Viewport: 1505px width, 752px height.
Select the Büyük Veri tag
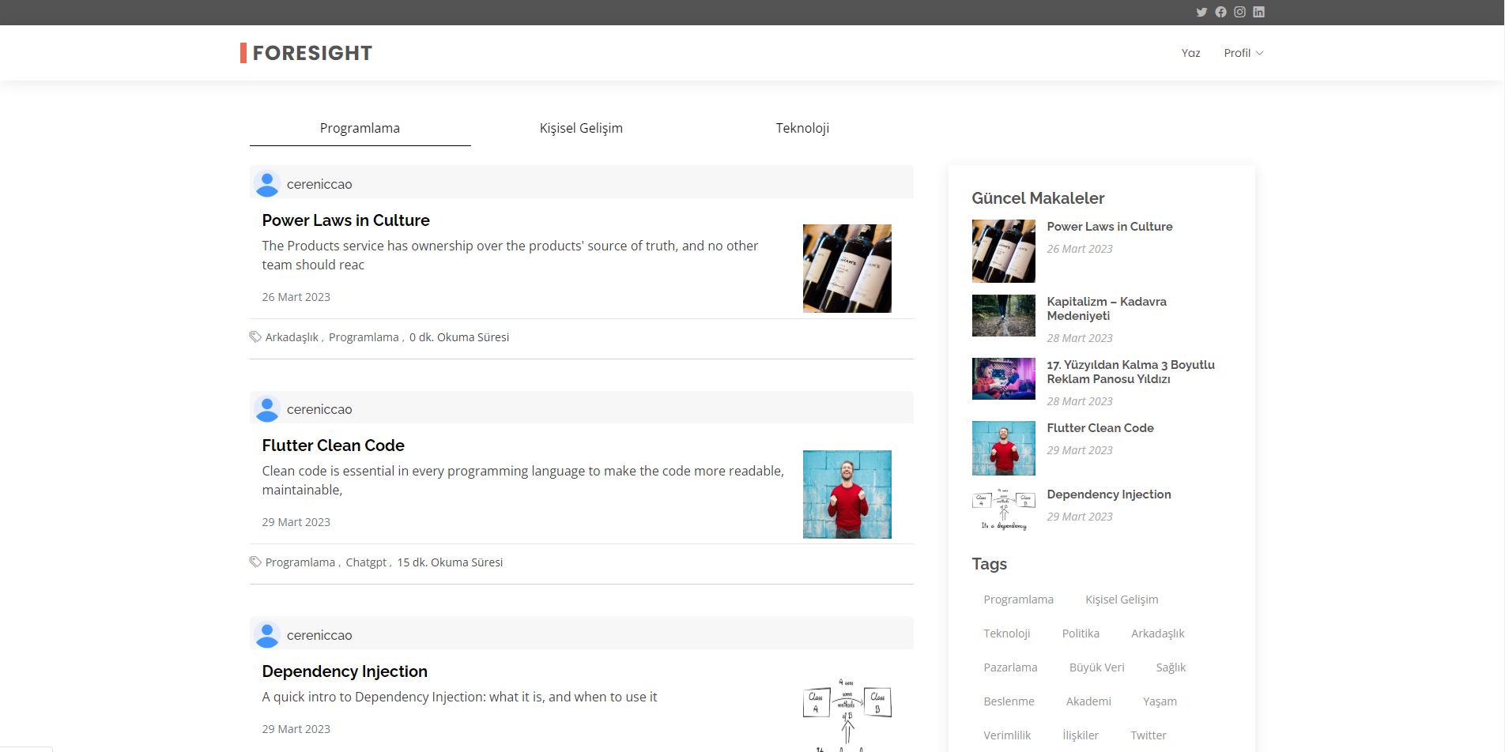tap(1097, 667)
